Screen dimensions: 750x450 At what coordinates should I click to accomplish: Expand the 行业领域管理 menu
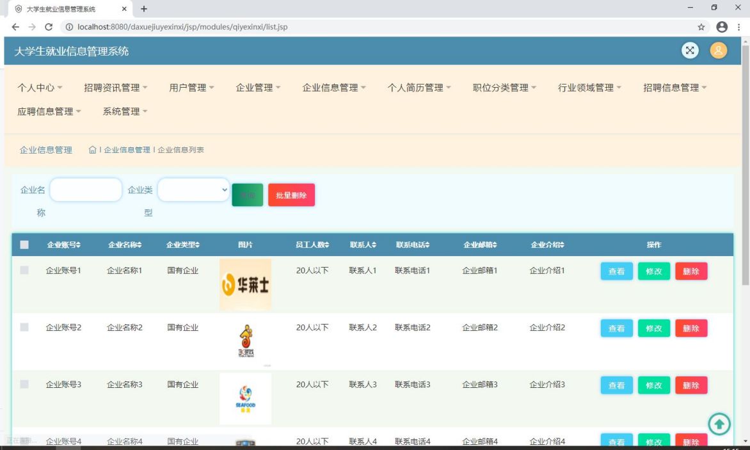[590, 88]
